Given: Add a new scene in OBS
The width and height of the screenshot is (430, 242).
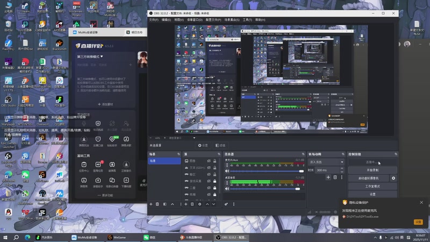Looking at the screenshot, I should [x=151, y=204].
